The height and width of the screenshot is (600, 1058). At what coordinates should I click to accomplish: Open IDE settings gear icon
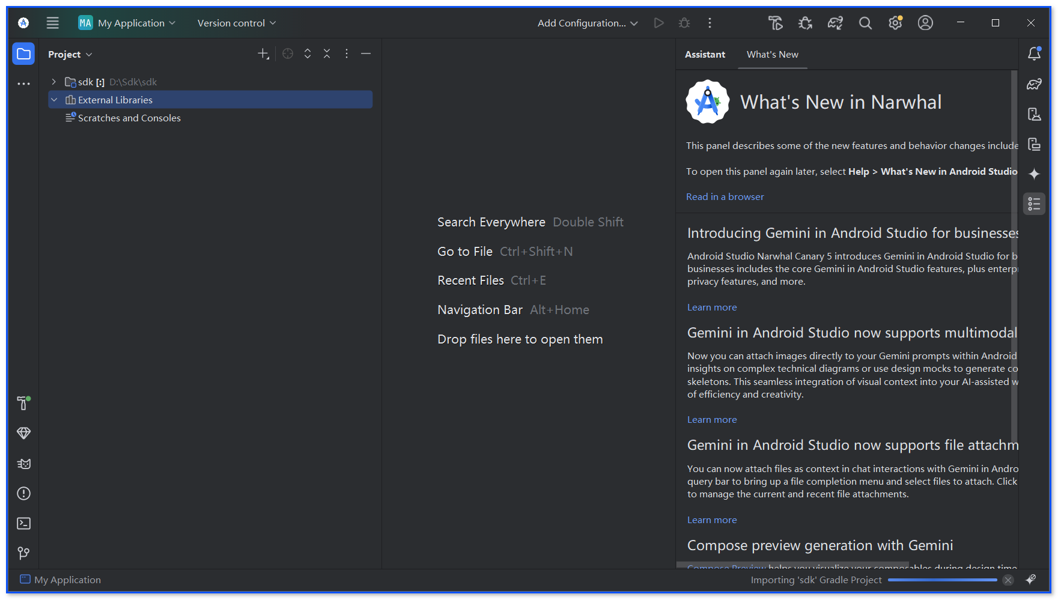point(895,23)
